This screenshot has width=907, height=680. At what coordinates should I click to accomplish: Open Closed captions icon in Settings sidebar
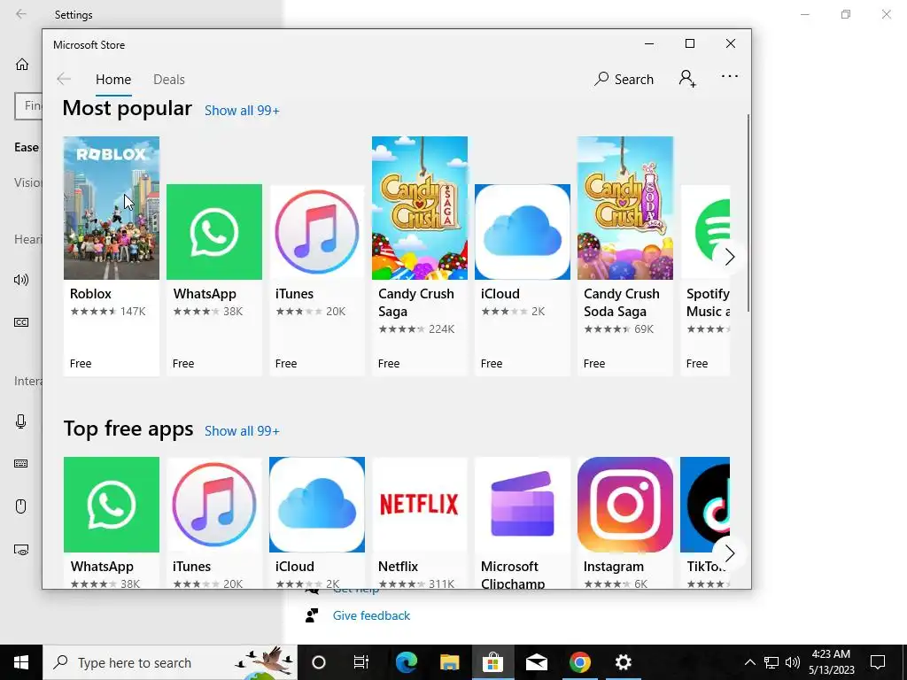21,322
